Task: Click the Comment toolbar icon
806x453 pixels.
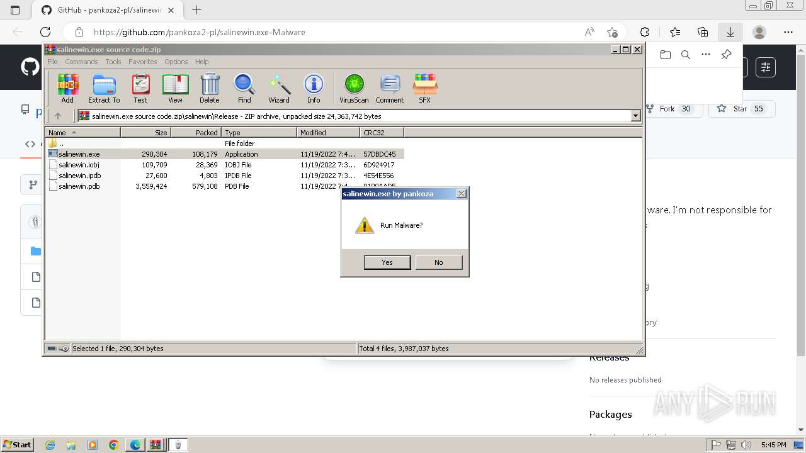Action: (390, 88)
